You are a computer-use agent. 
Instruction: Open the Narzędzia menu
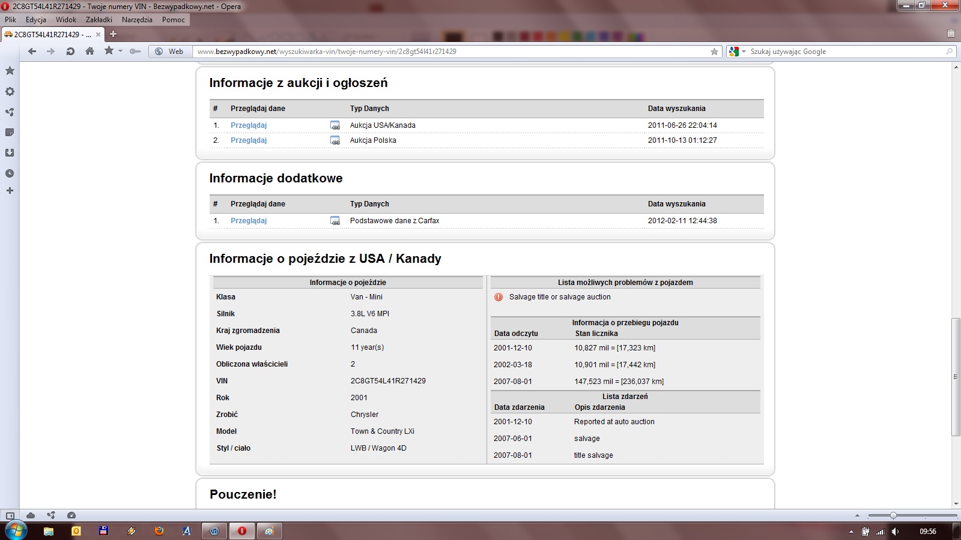(137, 20)
